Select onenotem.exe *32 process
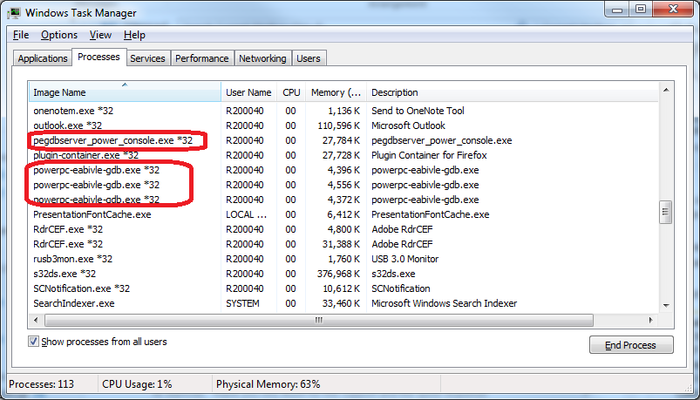The height and width of the screenshot is (400, 700). pos(73,111)
